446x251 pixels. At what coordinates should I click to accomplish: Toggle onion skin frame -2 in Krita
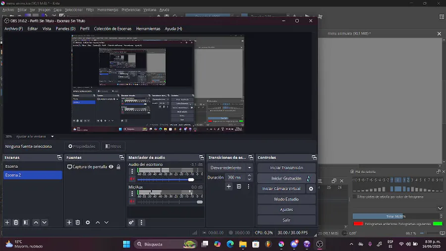coord(388,180)
